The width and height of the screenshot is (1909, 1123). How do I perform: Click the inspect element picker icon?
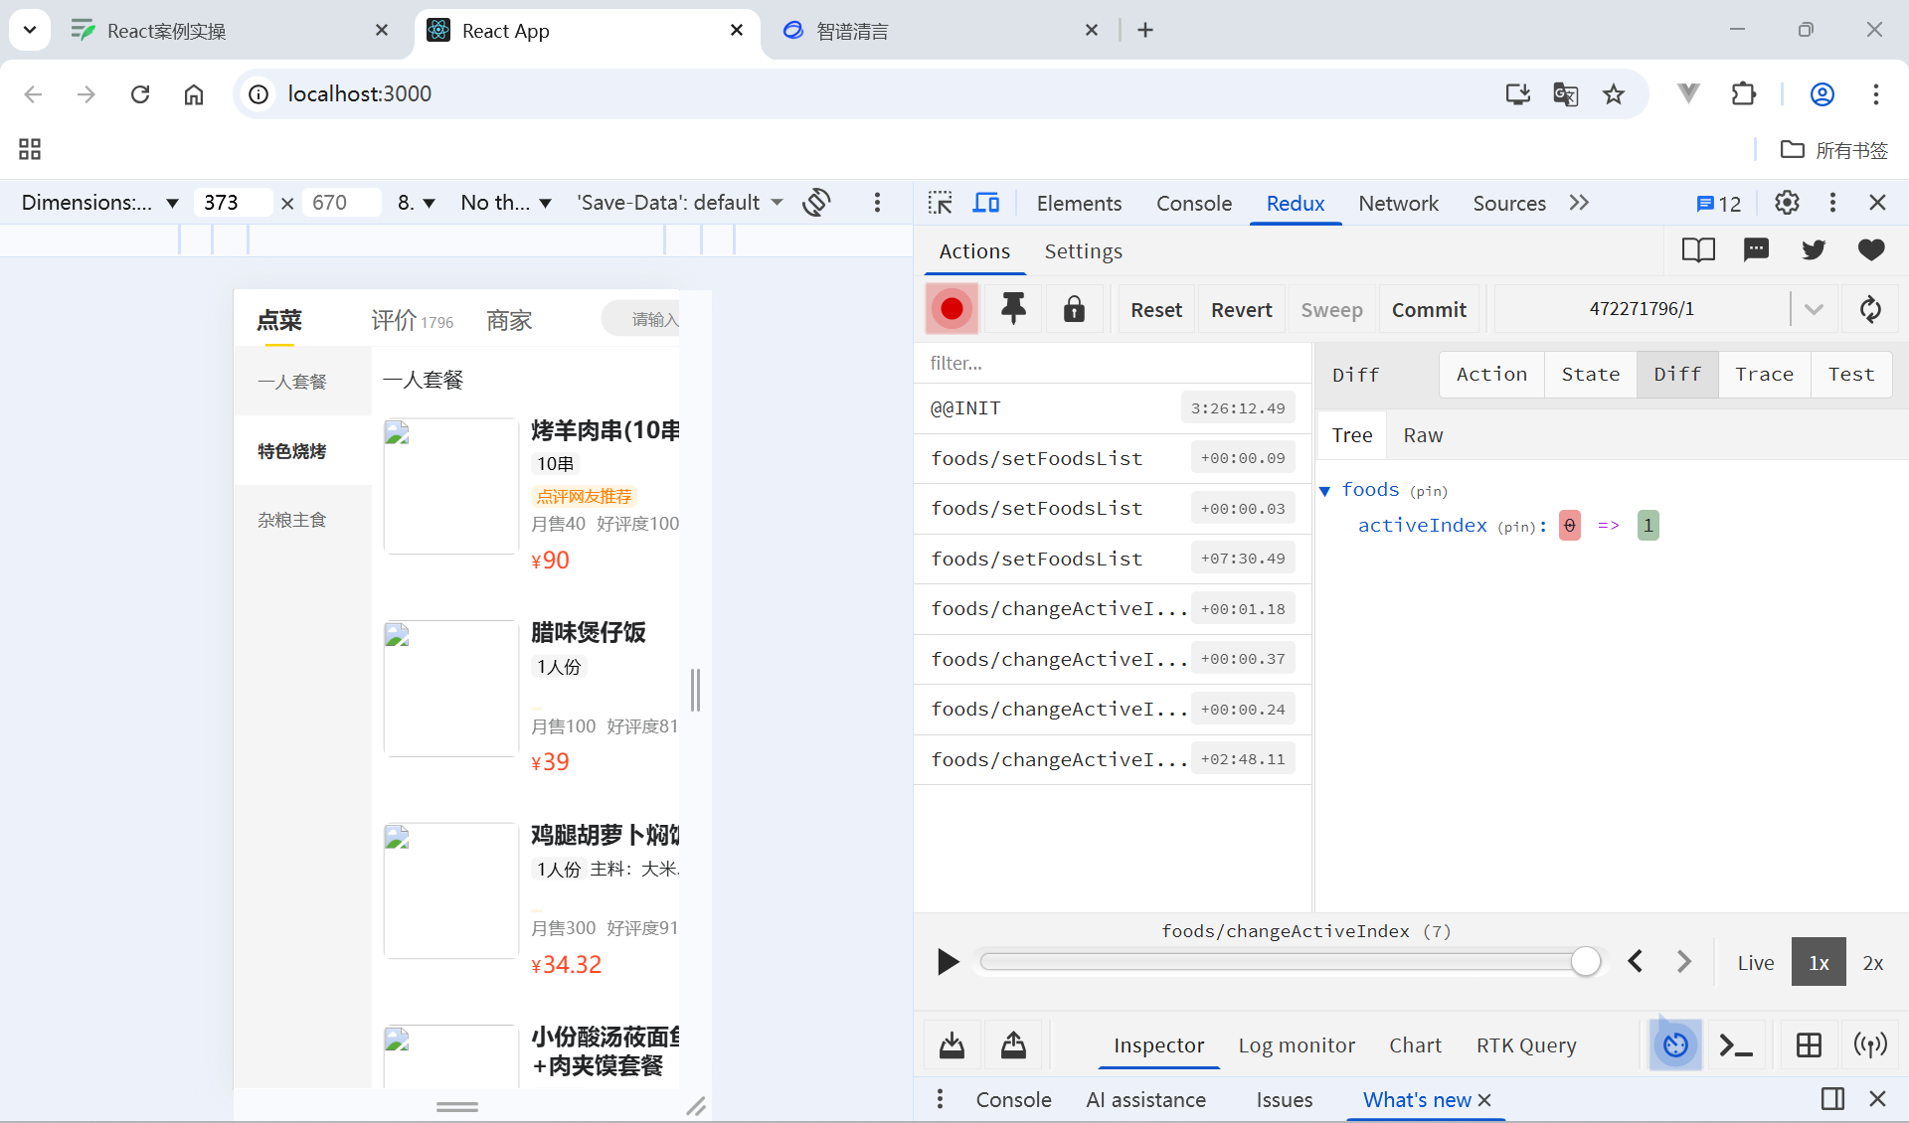940,203
